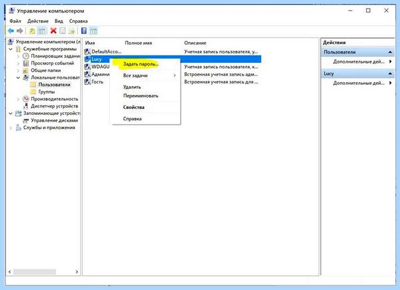Expand the Общие папки node
Viewport: 400px width, 290px height.
point(18,71)
